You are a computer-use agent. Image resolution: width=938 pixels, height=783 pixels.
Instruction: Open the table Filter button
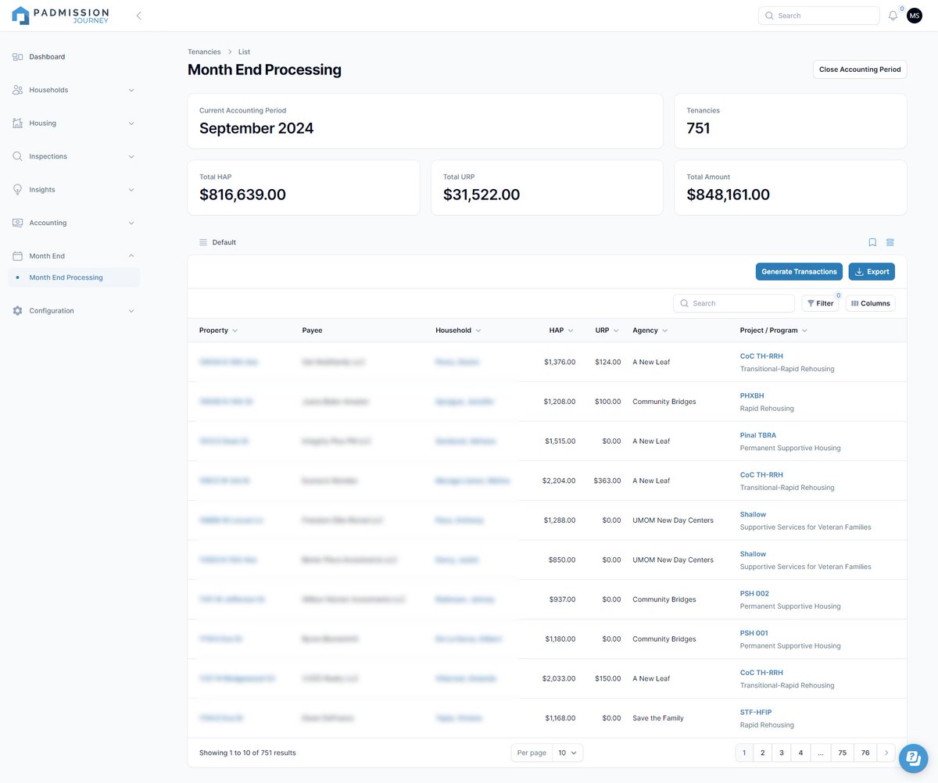click(820, 303)
